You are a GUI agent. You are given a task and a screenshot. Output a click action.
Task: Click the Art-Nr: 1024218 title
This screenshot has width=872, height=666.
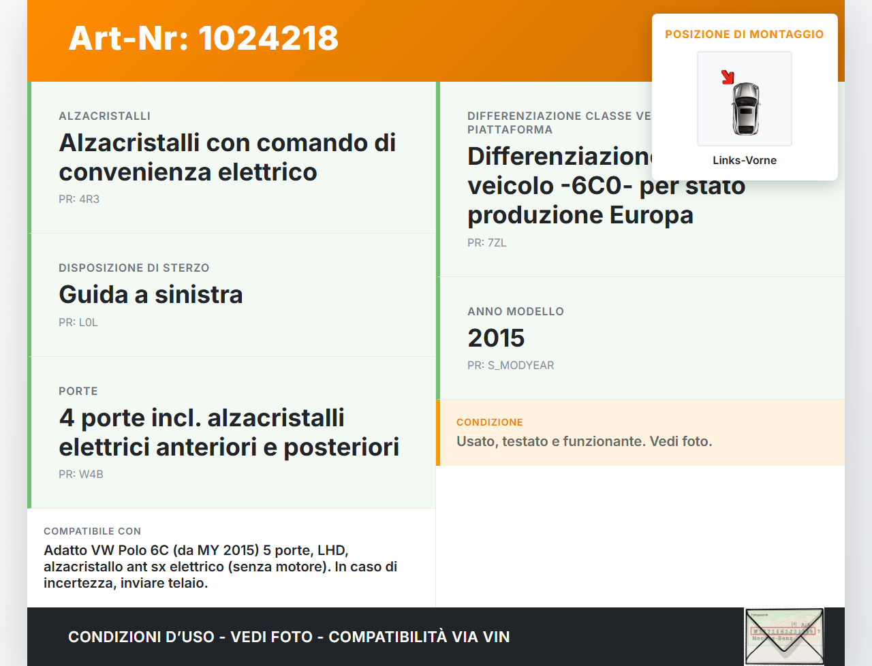203,38
